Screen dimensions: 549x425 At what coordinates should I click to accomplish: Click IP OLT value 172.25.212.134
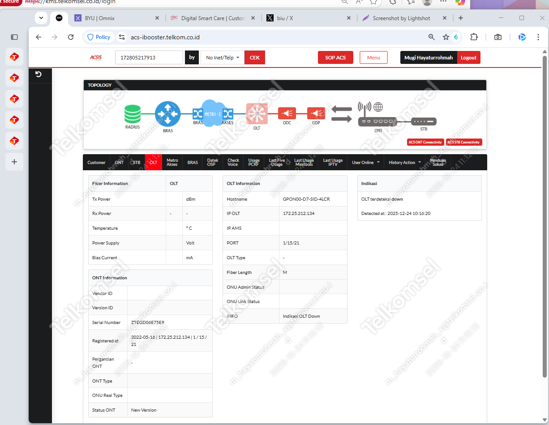(299, 214)
